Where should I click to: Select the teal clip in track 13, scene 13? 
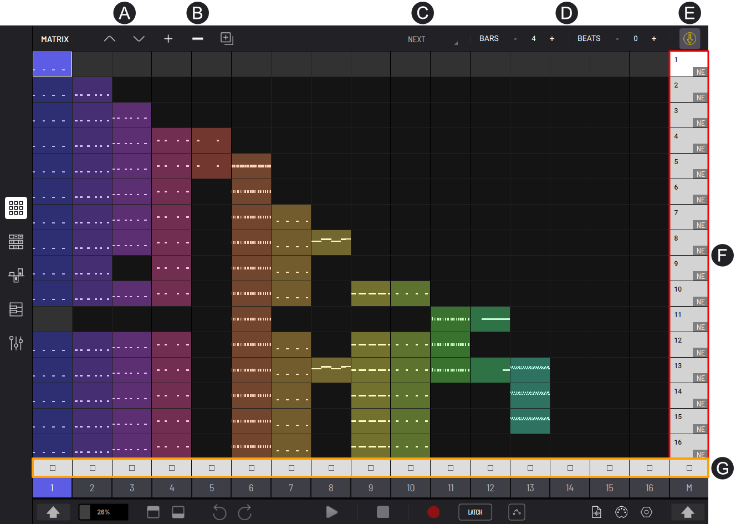[530, 370]
